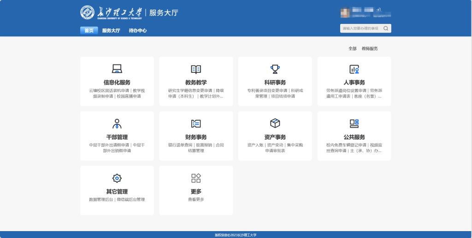
Task: Click the 更多 grid icon
Action: (x=196, y=178)
